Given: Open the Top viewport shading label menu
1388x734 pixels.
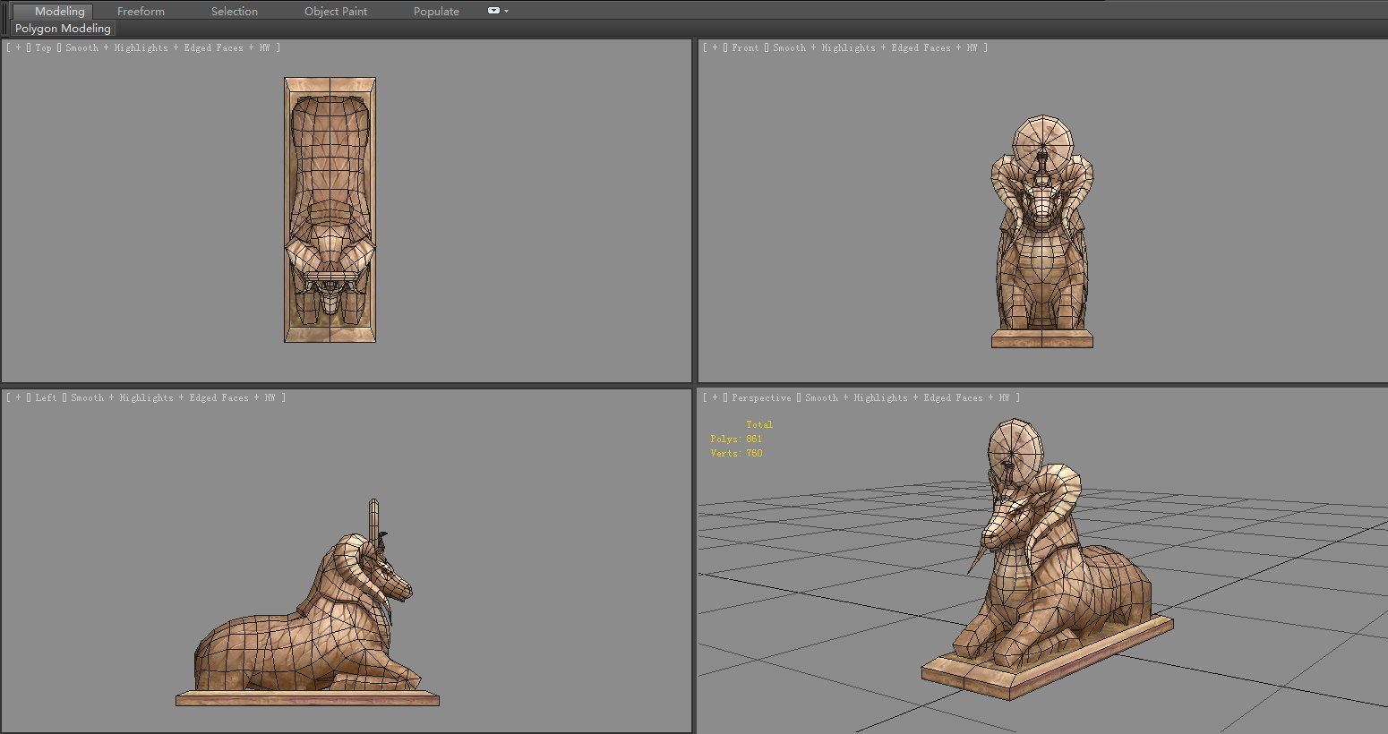Looking at the screenshot, I should [167, 47].
